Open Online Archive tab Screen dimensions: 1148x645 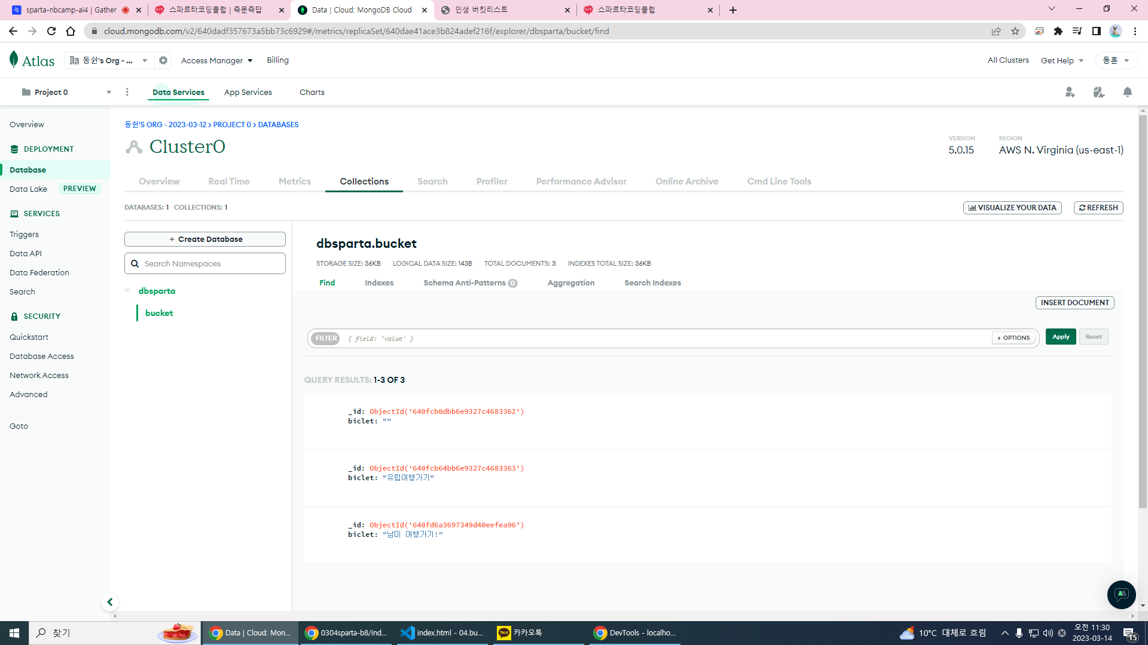[687, 182]
